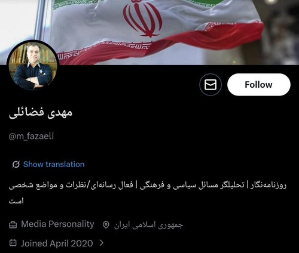Click the briefcase icon before Media Personality

coord(13,225)
